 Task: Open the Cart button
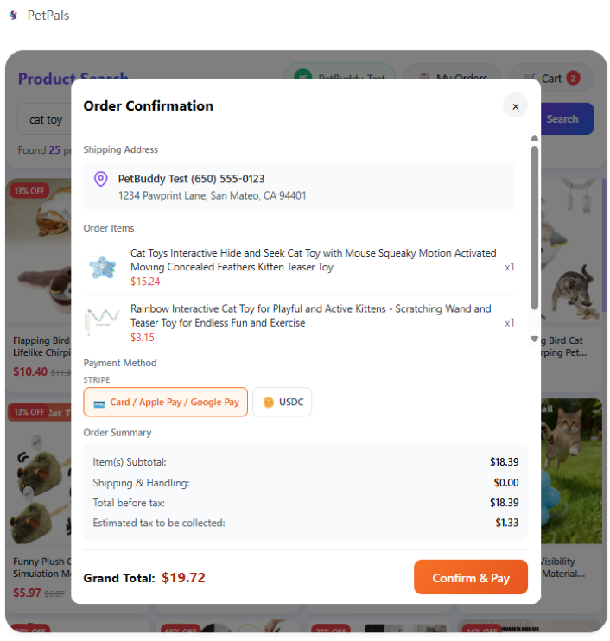click(x=551, y=79)
